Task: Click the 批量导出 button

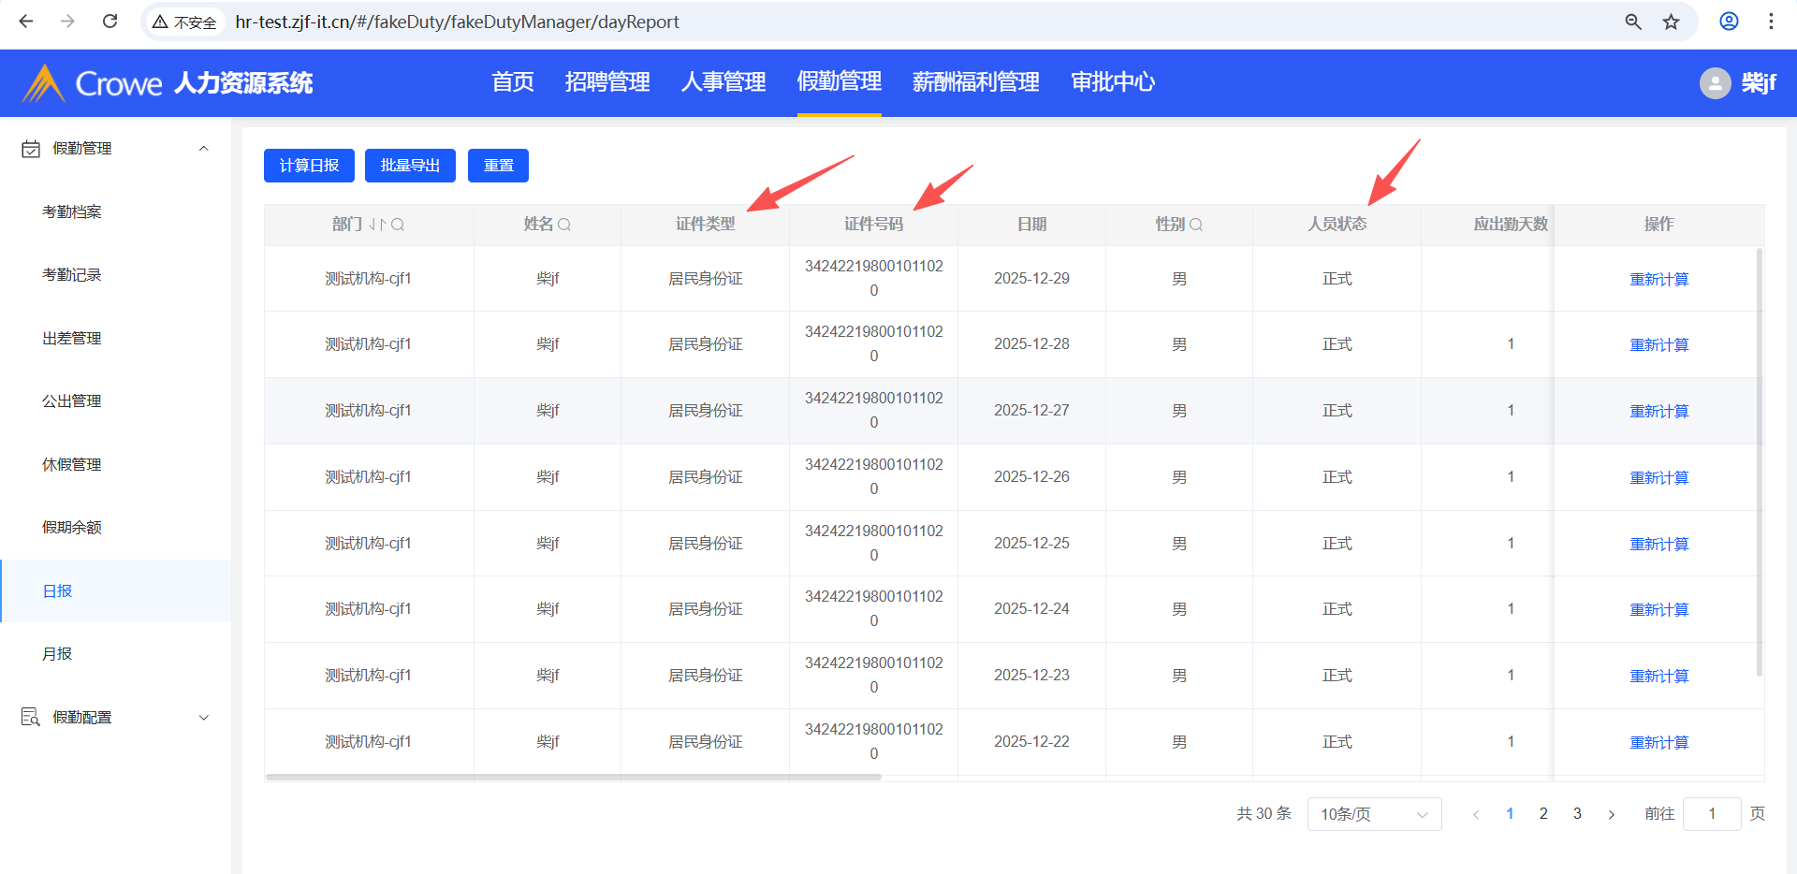Action: (410, 166)
